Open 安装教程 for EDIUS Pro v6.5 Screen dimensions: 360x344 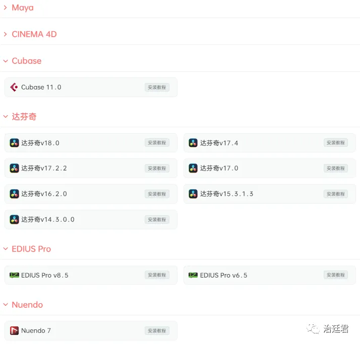point(336,275)
